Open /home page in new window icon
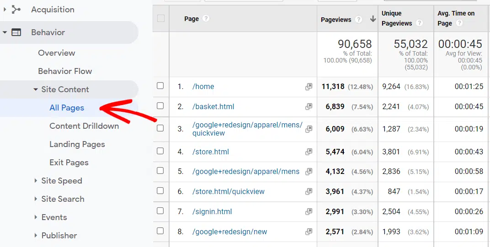The width and height of the screenshot is (490, 247). coord(309,87)
